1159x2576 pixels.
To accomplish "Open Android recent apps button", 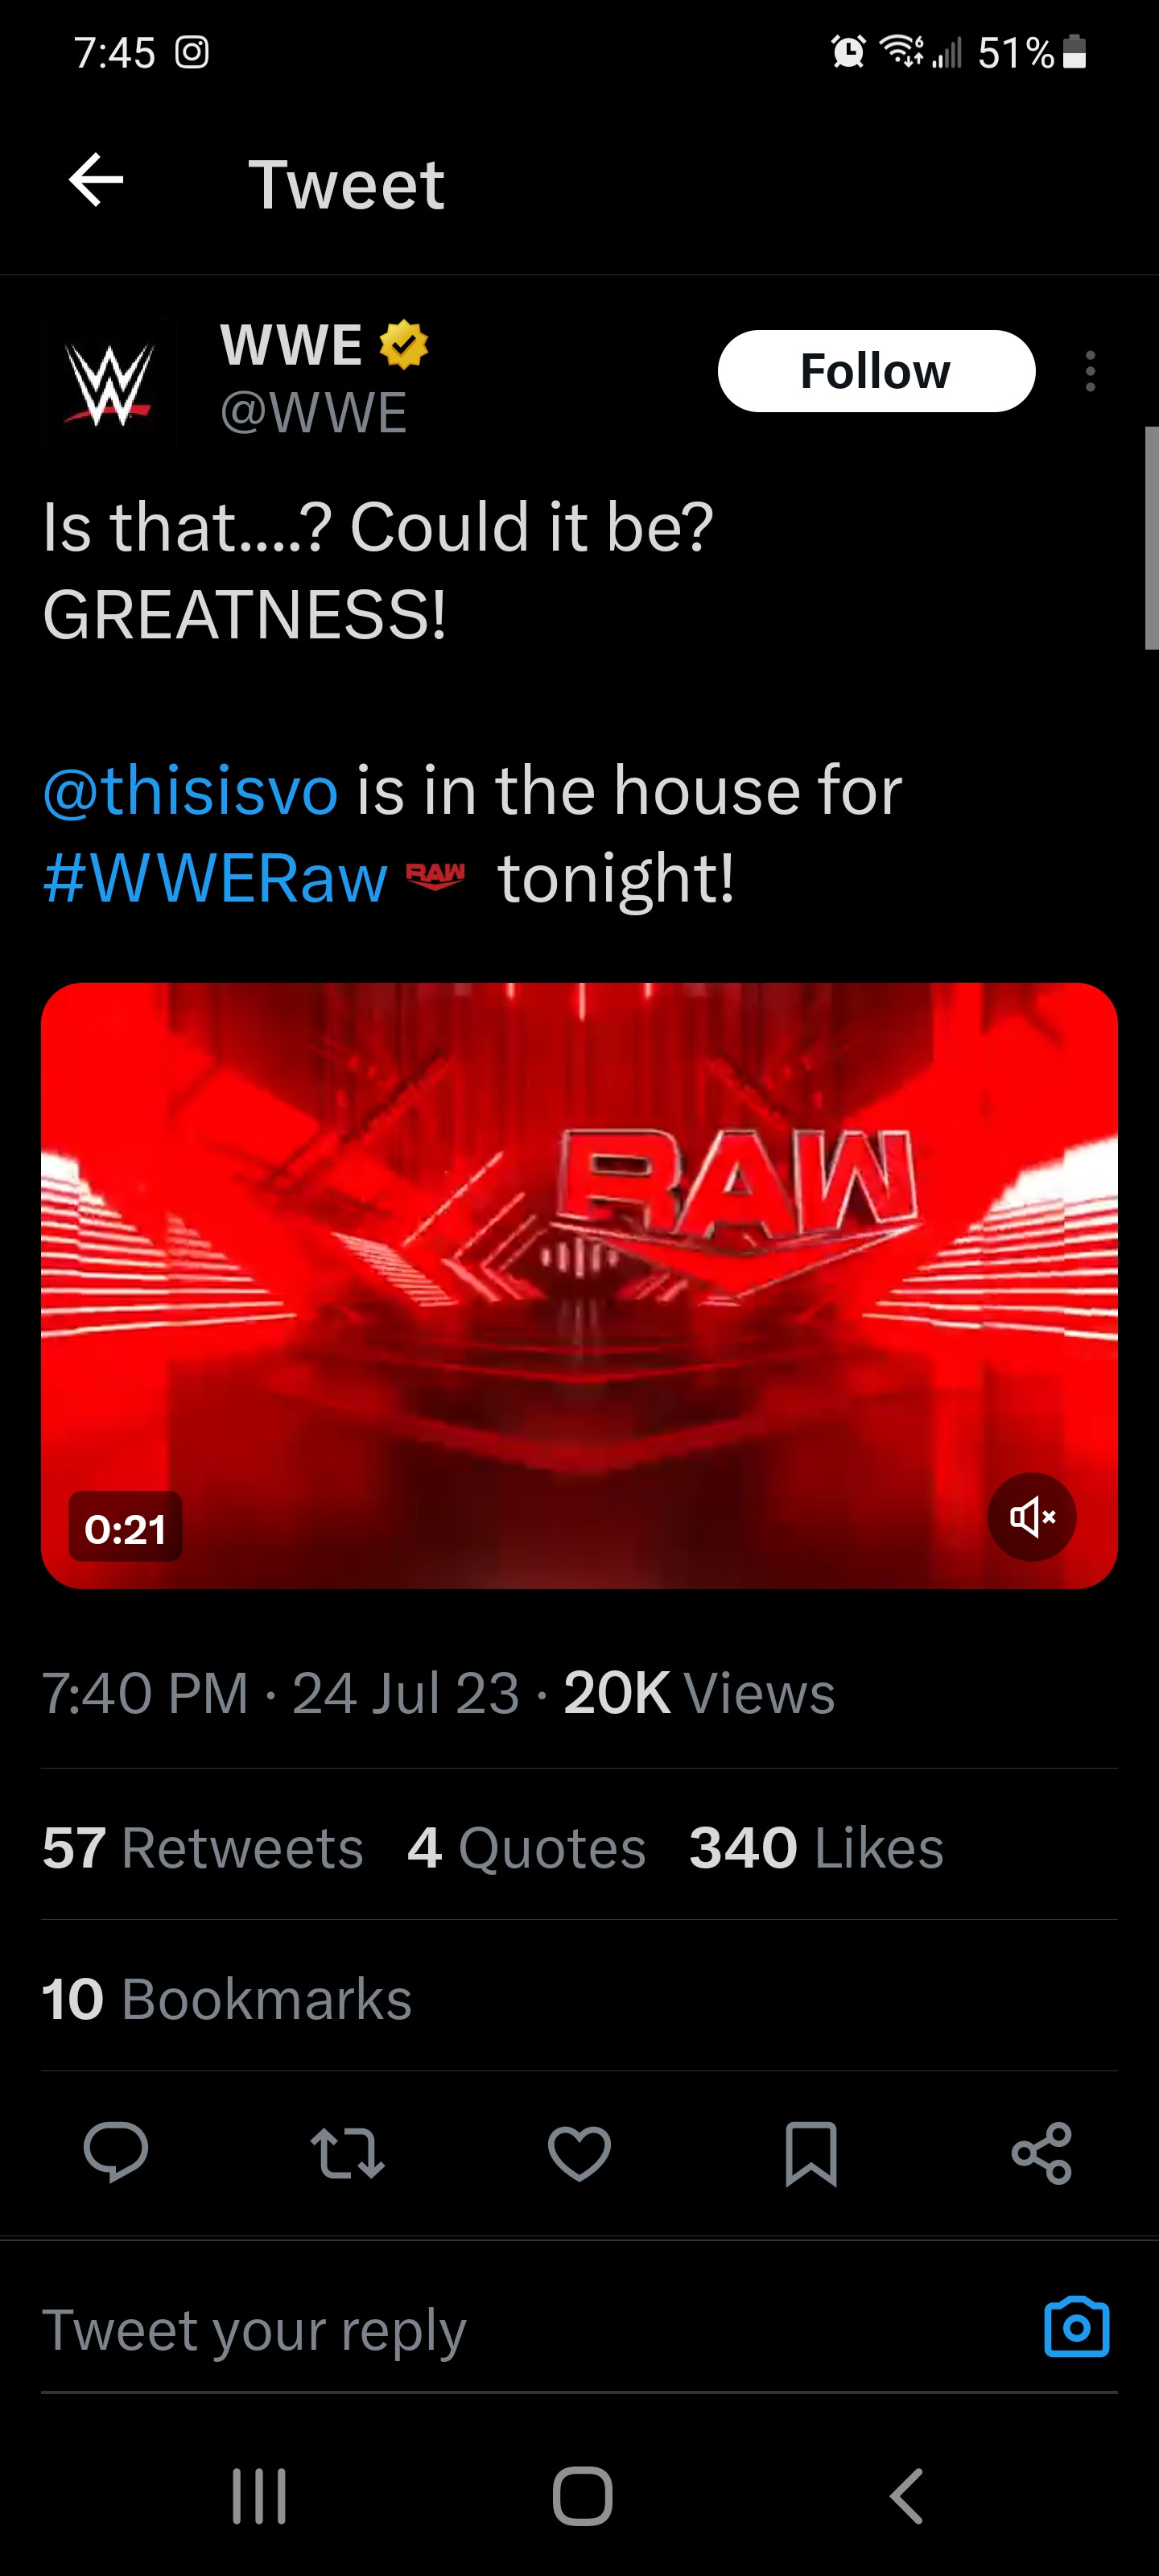I will (259, 2496).
